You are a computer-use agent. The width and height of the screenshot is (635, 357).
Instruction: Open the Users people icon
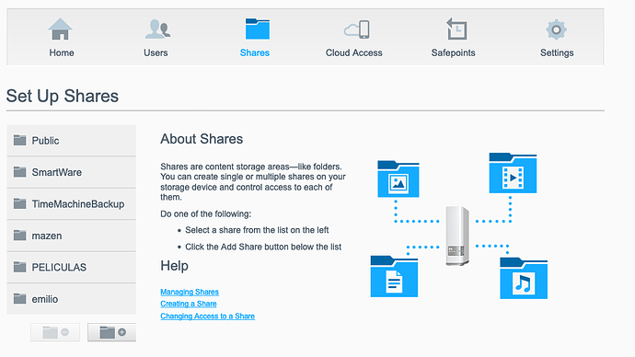pos(157,29)
